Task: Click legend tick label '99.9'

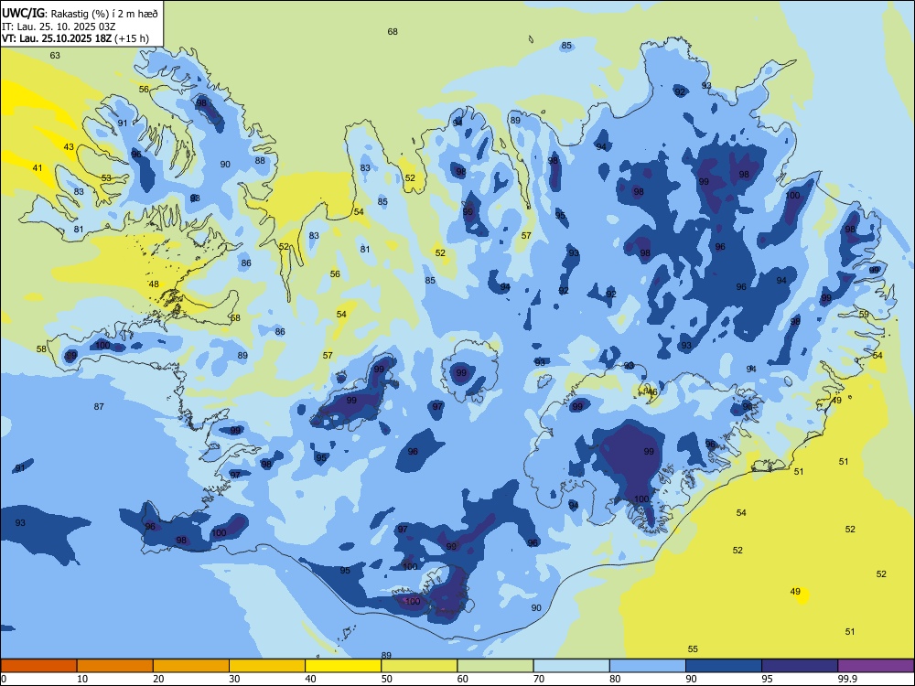Action: [x=846, y=679]
